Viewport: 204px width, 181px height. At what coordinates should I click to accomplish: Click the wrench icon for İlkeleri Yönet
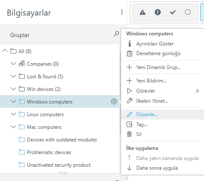tap(129, 101)
